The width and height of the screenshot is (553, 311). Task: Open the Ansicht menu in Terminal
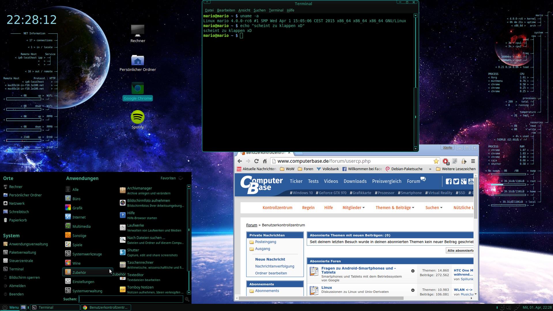click(244, 10)
